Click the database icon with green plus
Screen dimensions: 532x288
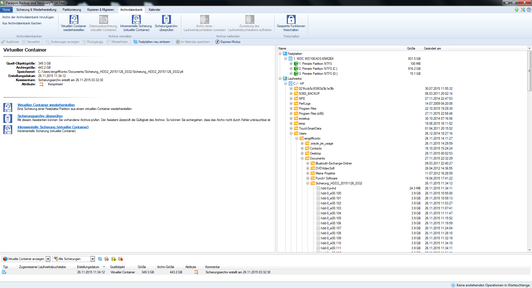click(114, 259)
